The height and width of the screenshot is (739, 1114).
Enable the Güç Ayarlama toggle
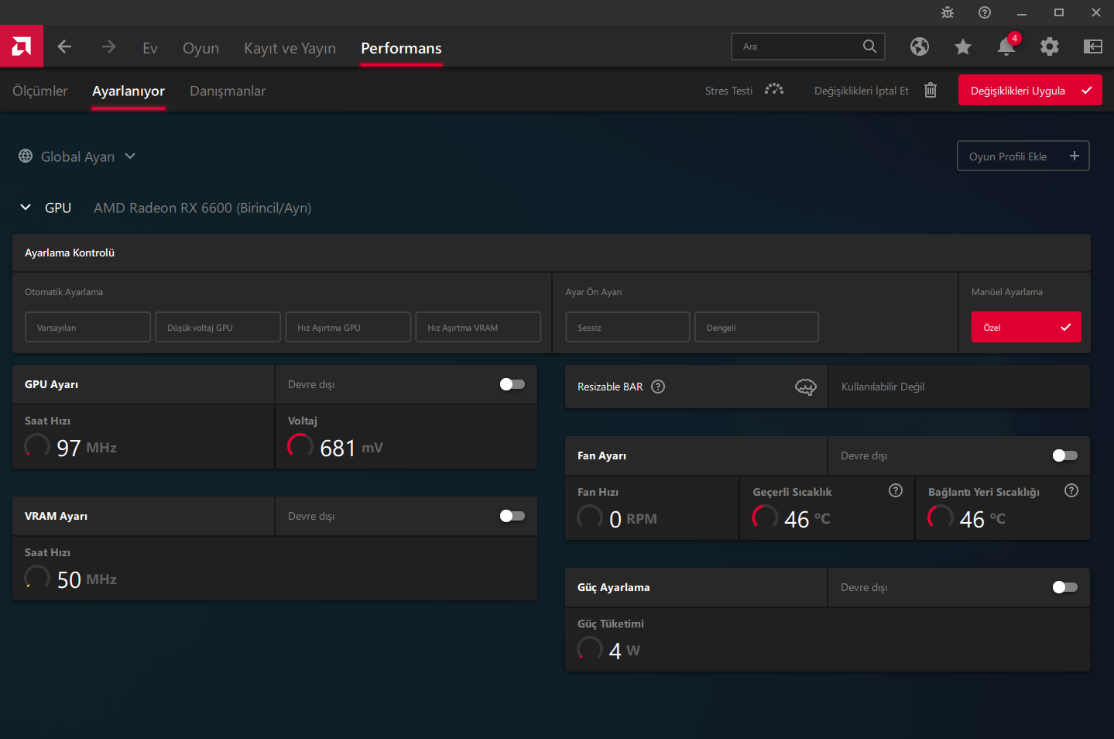pyautogui.click(x=1064, y=587)
